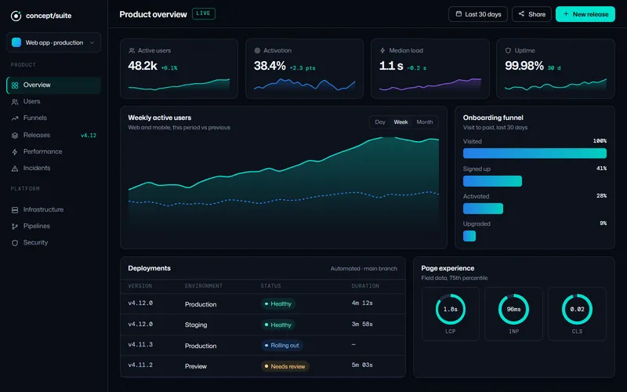Click the Pipelines branch icon
The width and height of the screenshot is (627, 392).
point(15,227)
